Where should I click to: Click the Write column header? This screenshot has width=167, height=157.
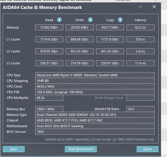tap(80, 20)
